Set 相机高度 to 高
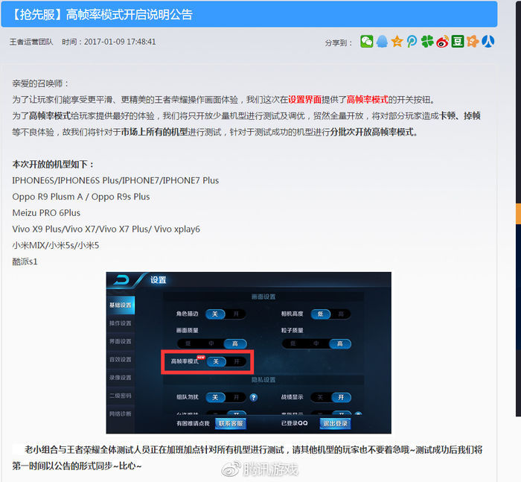This screenshot has width=521, height=482. (341, 314)
